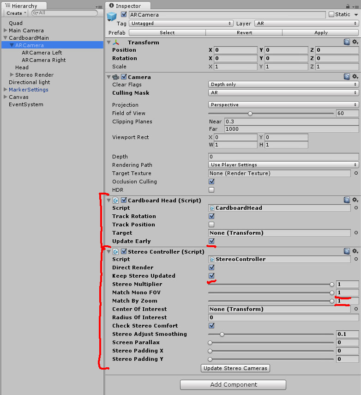361x395 pixels.
Task: Open Transform component help icon
Action: 347,42
